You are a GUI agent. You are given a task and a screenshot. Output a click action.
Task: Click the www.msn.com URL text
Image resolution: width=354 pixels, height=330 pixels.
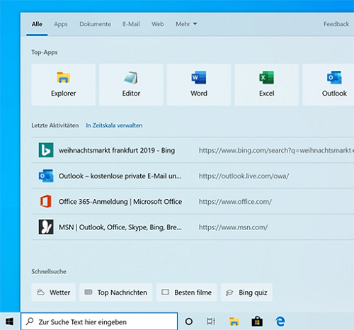[x=233, y=227]
